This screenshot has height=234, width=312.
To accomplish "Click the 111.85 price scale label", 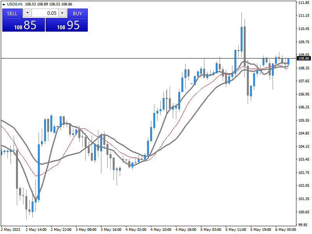I will (303, 3).
